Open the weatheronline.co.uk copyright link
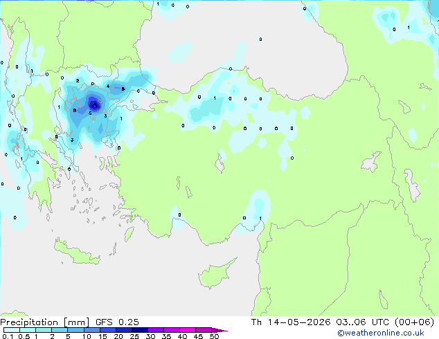The image size is (439, 339). (x=381, y=333)
